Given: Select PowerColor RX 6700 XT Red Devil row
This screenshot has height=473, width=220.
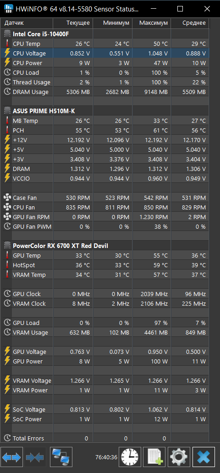Looking at the screenshot, I should point(105,246).
